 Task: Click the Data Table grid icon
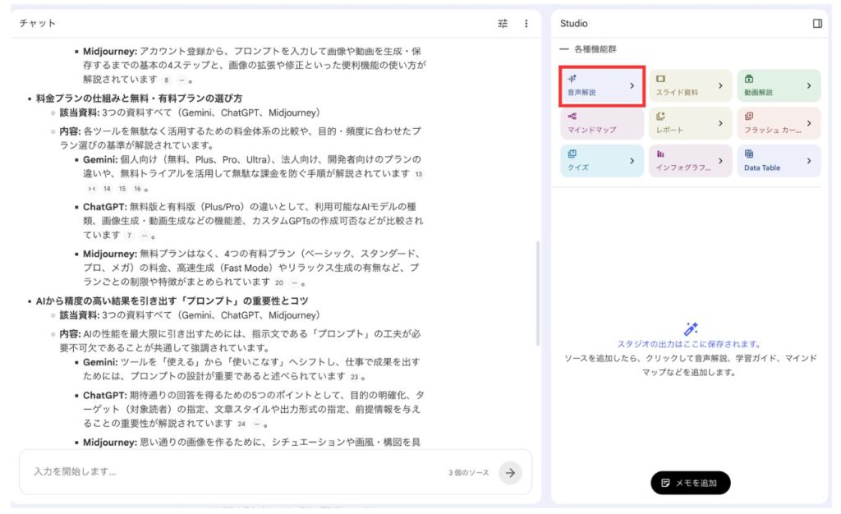[749, 154]
